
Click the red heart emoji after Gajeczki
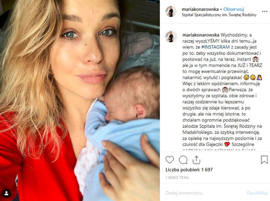coord(227,144)
